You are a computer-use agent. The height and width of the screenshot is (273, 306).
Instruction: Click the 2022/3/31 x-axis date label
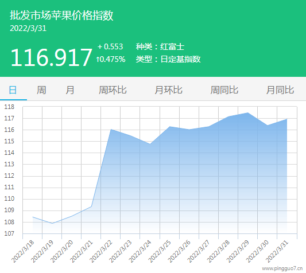click(277, 252)
